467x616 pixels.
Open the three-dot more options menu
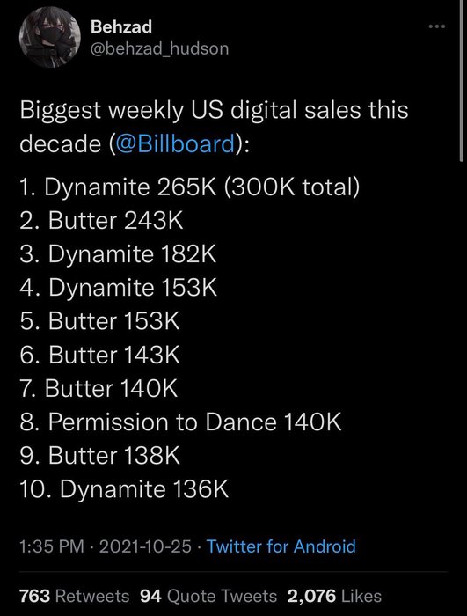pyautogui.click(x=437, y=26)
